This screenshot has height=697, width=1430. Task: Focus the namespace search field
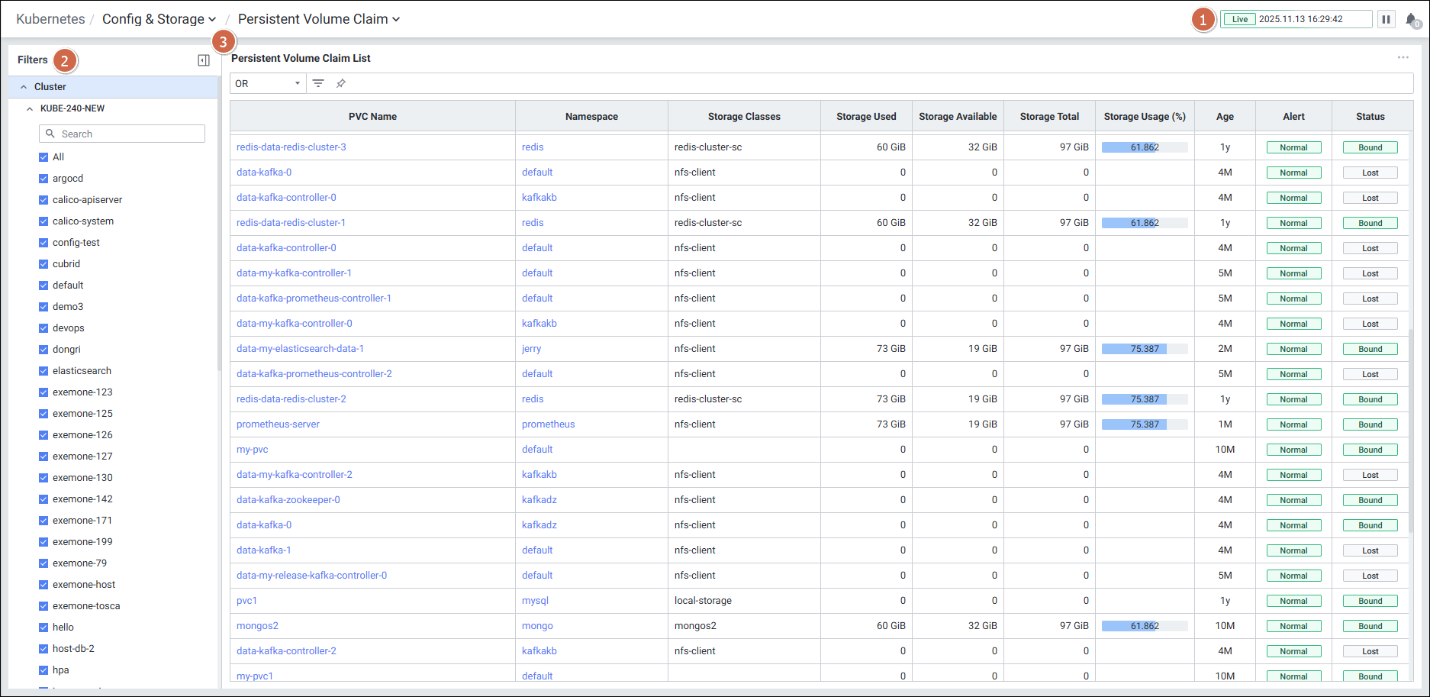click(130, 134)
